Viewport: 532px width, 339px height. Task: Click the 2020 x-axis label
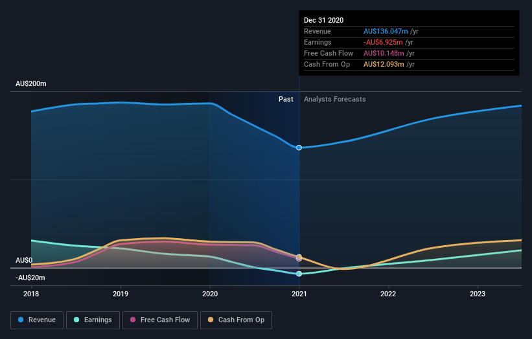point(210,294)
